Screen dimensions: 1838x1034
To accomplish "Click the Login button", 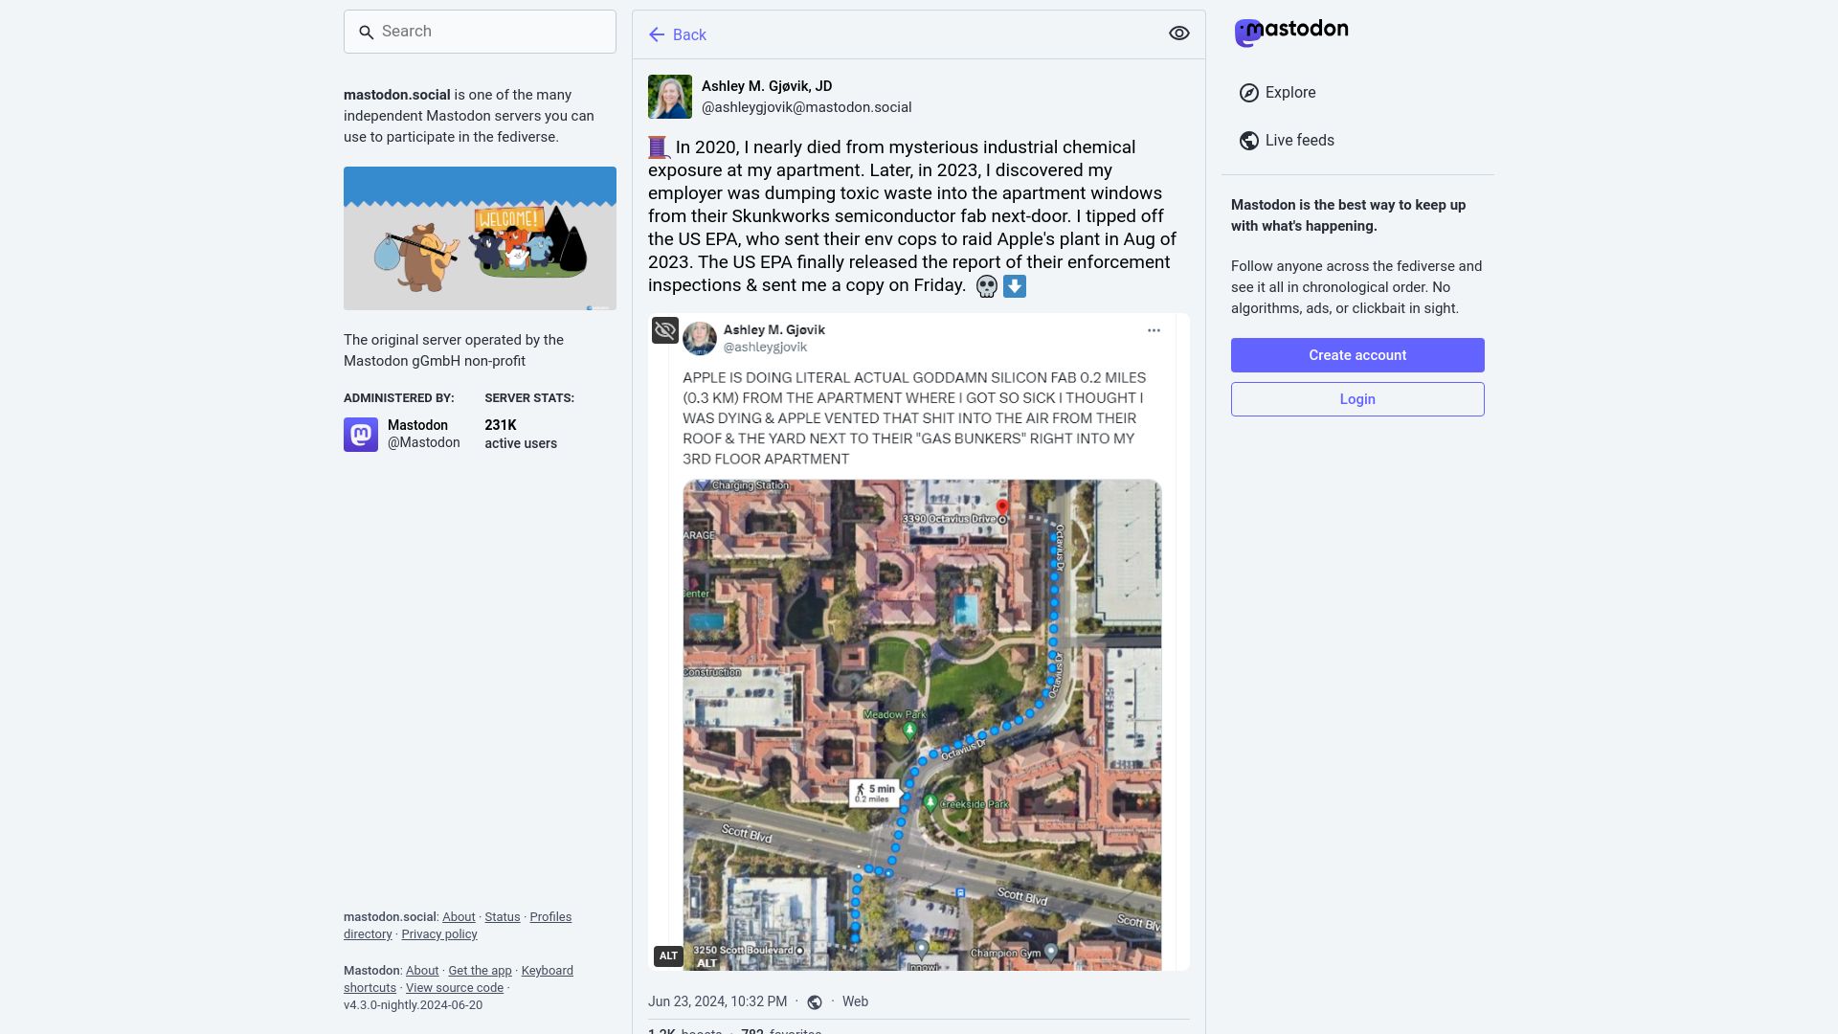I will click(x=1357, y=399).
